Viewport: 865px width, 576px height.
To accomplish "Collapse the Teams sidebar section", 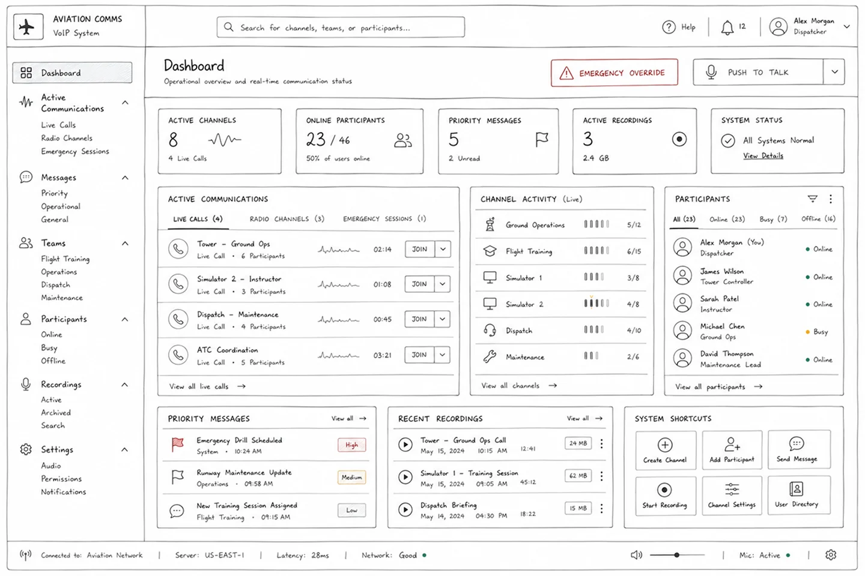I will [x=125, y=243].
